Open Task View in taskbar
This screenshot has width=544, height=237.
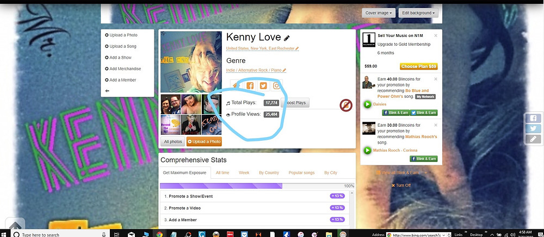pyautogui.click(x=116, y=234)
